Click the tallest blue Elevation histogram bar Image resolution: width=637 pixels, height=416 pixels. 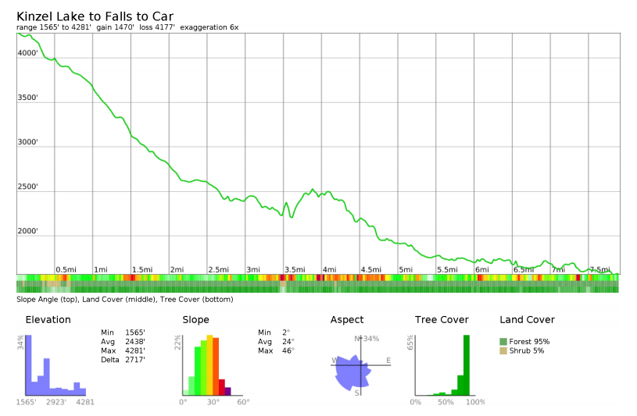28,365
